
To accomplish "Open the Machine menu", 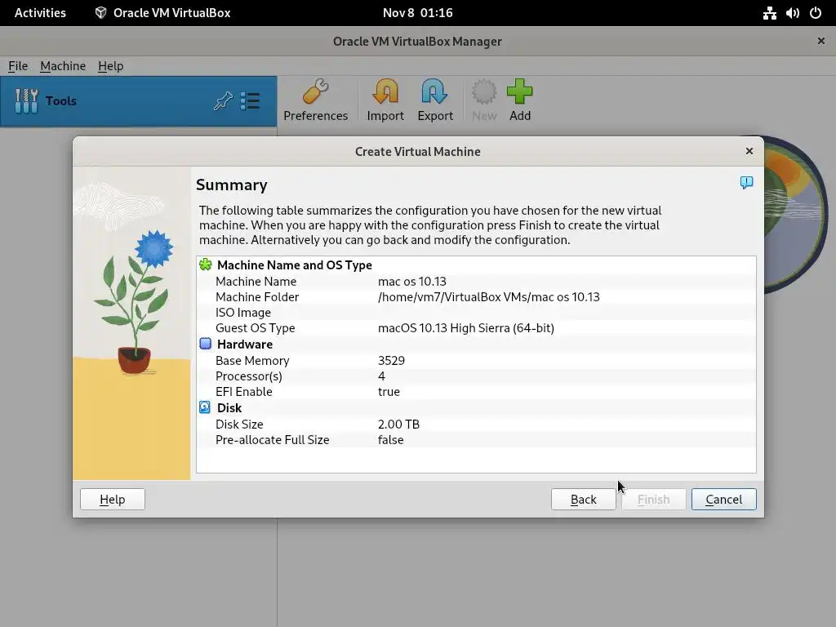I will [x=63, y=66].
